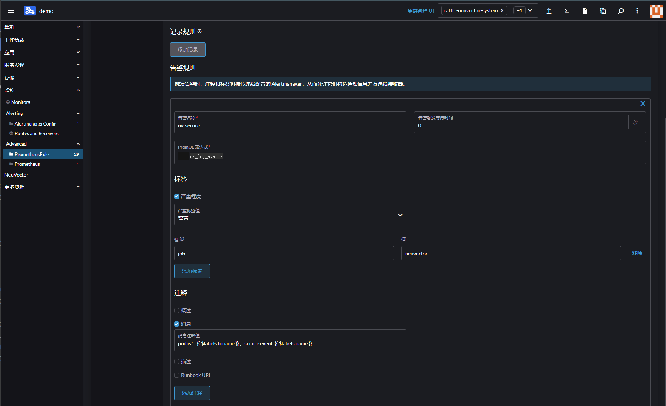666x406 pixels.
Task: Click the Rancher logo icon beside demo
Action: (30, 11)
